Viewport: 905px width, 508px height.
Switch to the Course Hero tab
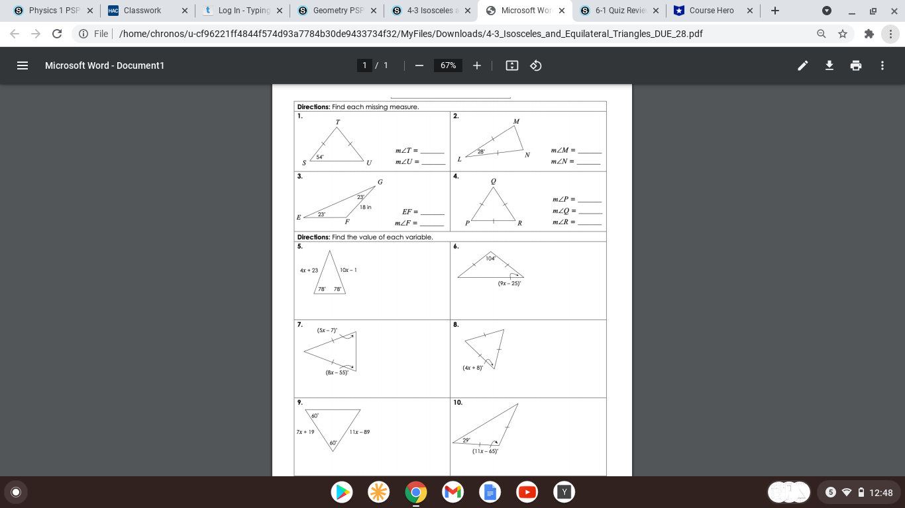(712, 11)
